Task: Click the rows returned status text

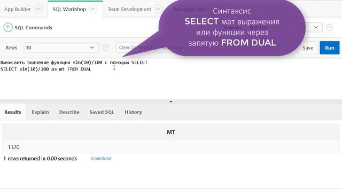Action: pos(40,158)
